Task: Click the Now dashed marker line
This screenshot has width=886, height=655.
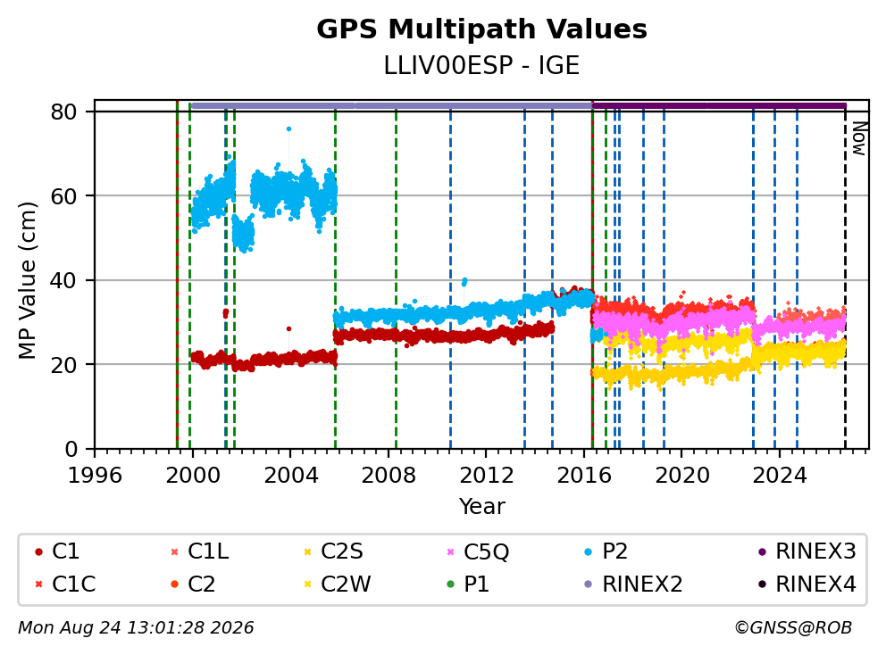Action: tap(845, 277)
